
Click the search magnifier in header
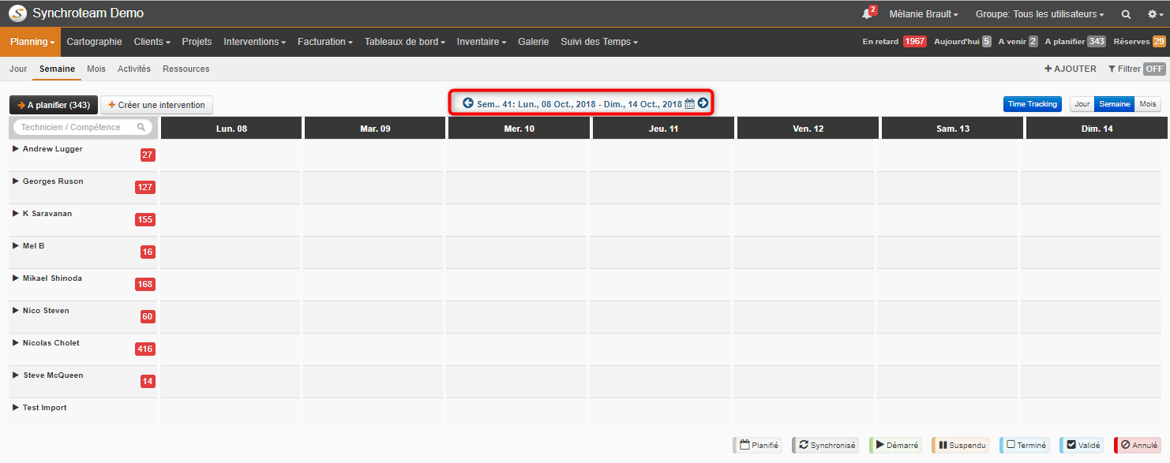pos(1126,14)
